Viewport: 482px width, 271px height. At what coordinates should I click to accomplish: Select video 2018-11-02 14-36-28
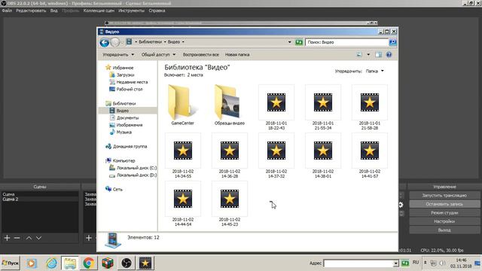pyautogui.click(x=229, y=156)
